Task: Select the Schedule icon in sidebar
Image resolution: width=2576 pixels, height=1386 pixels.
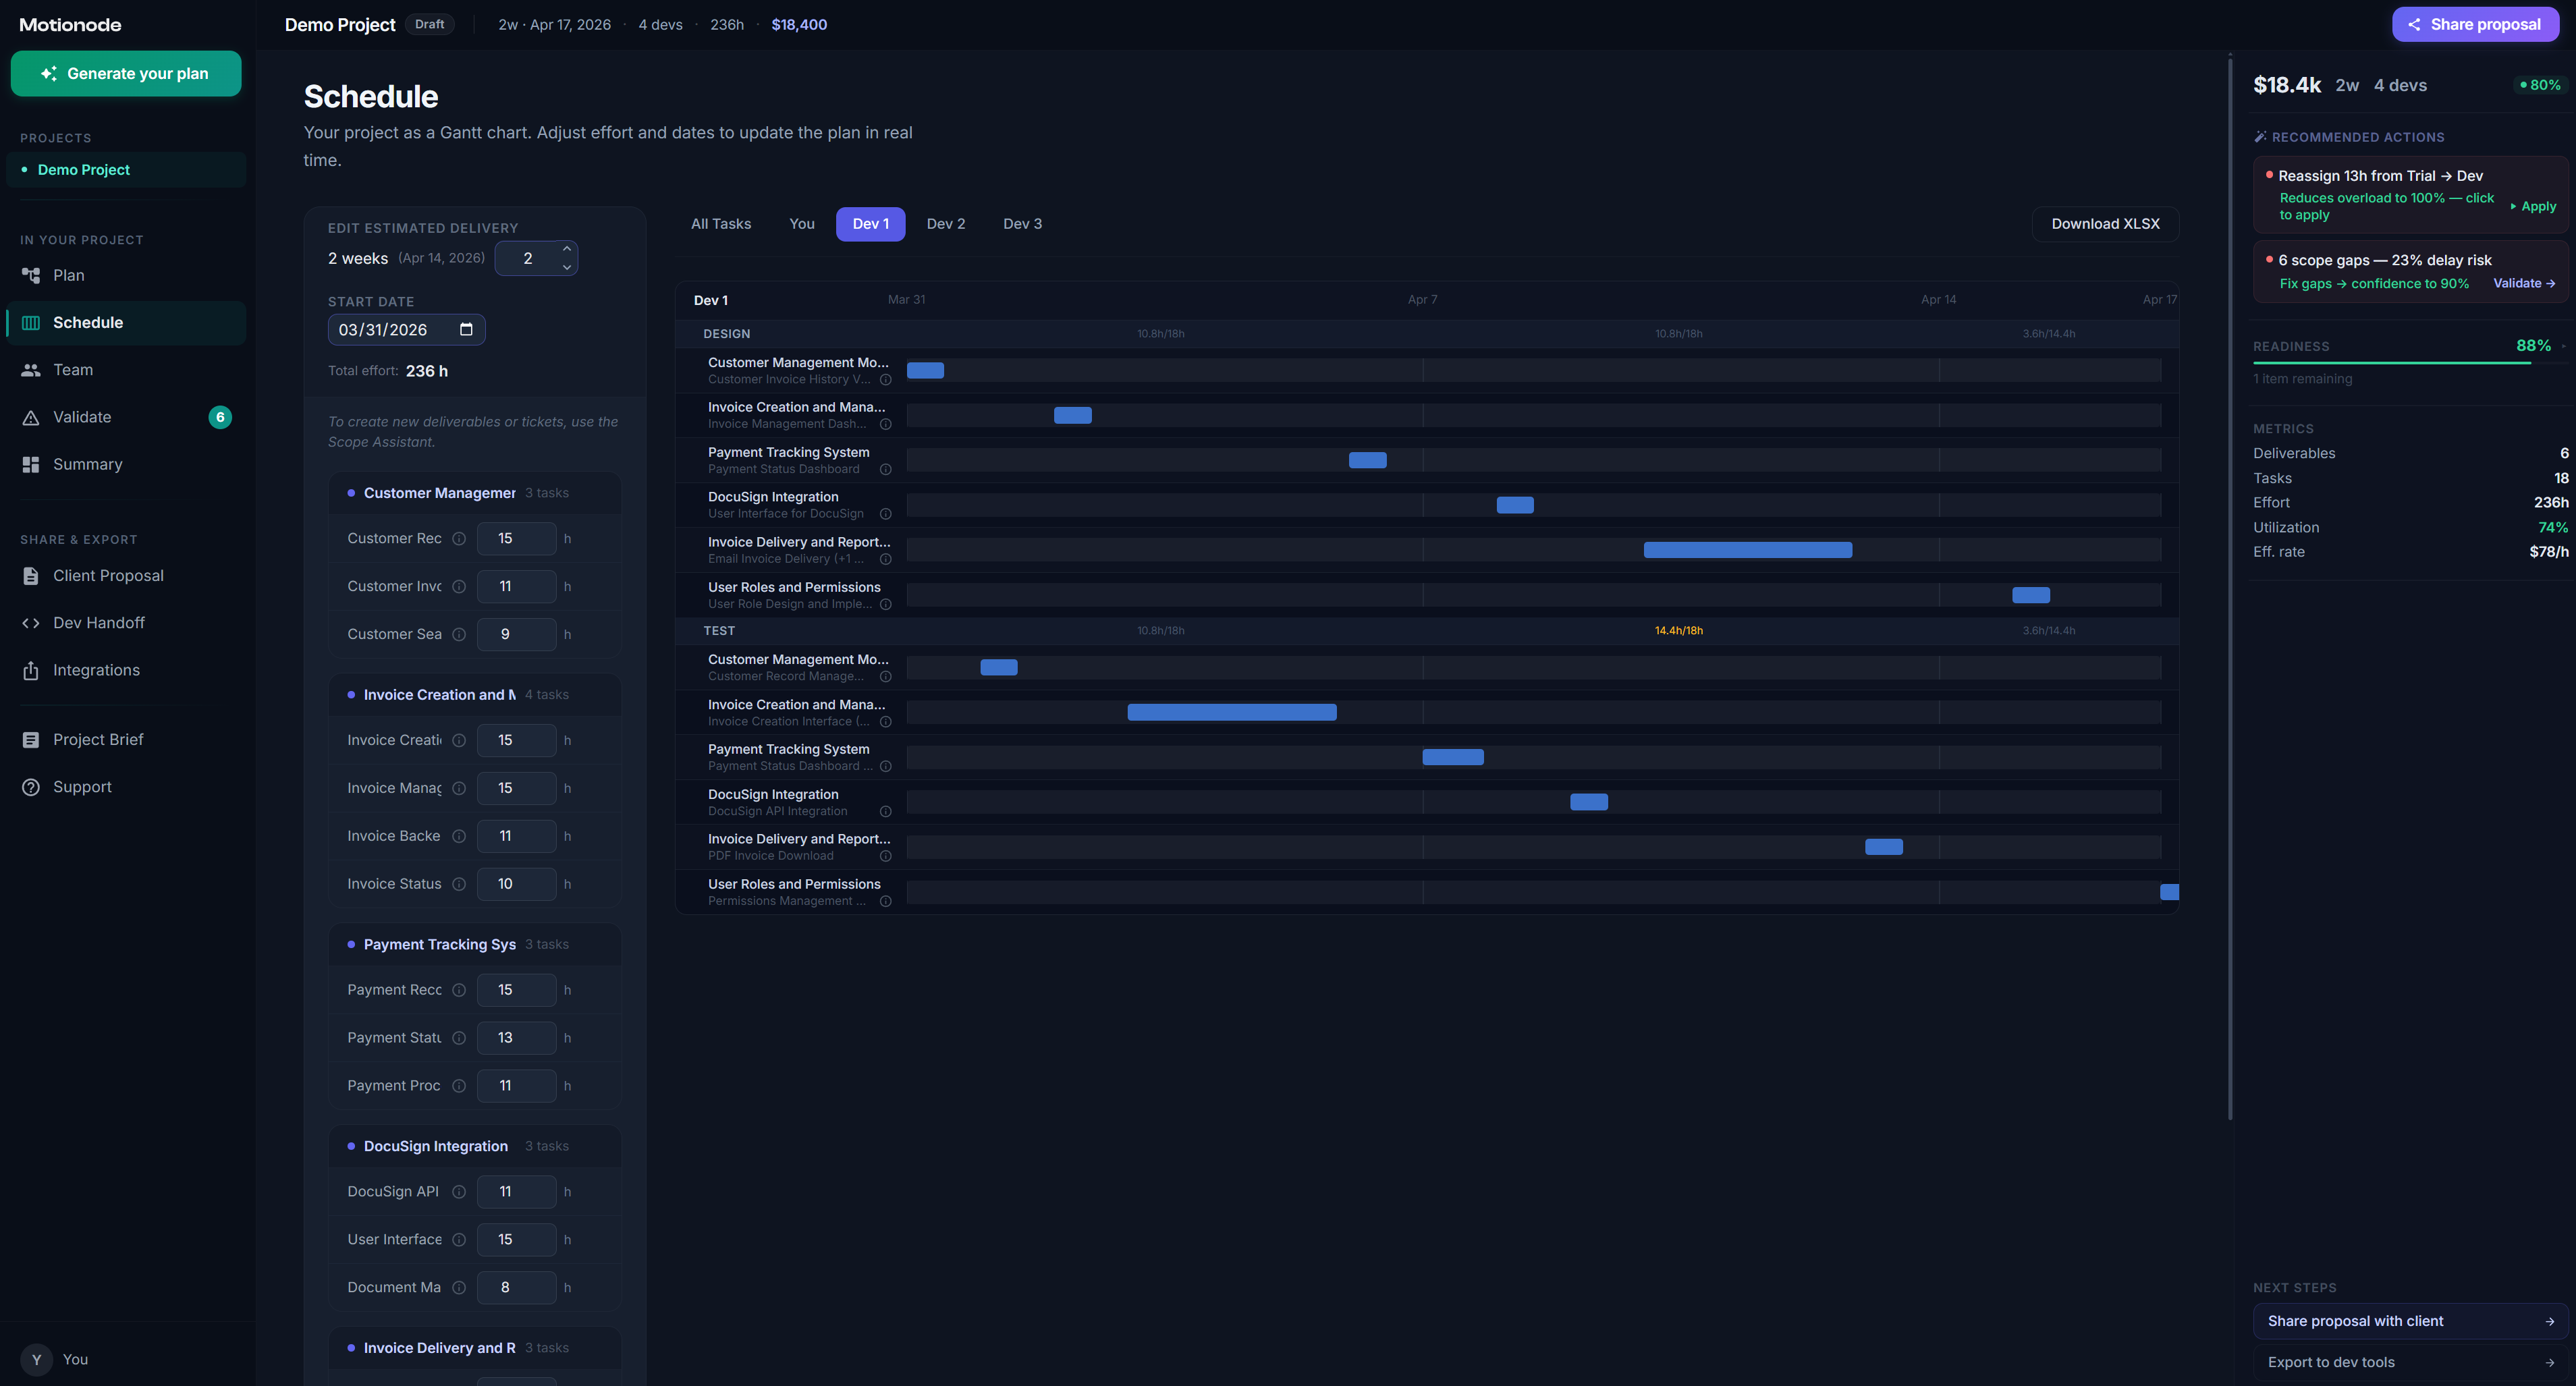Action: tap(30, 322)
